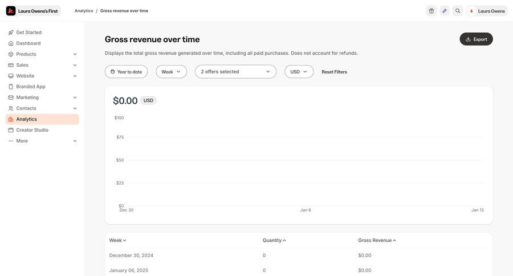Expand the Products sidebar section
Viewport: 513px width, 276px height.
(75, 54)
